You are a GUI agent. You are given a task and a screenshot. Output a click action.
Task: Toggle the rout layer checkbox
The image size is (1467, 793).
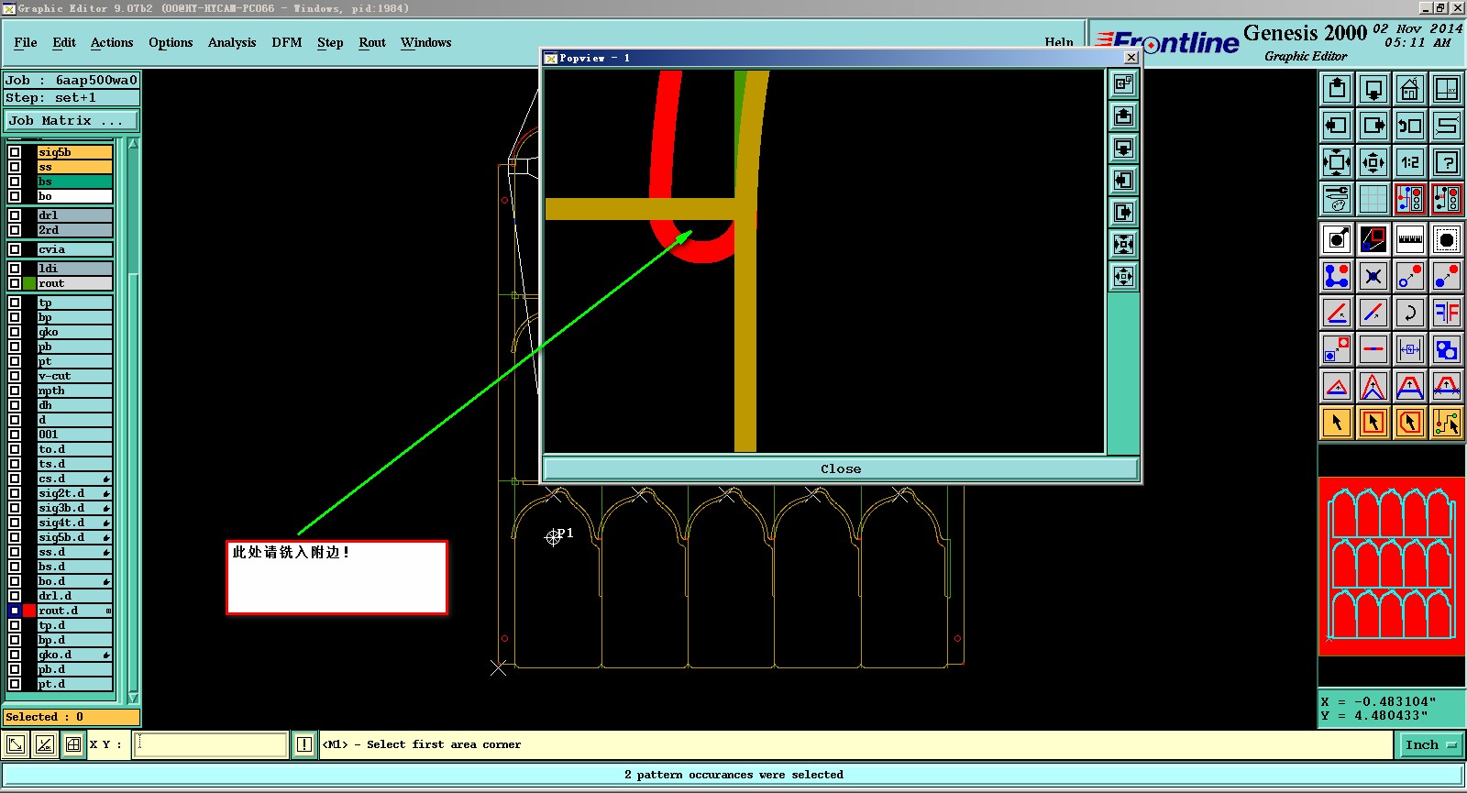(15, 283)
